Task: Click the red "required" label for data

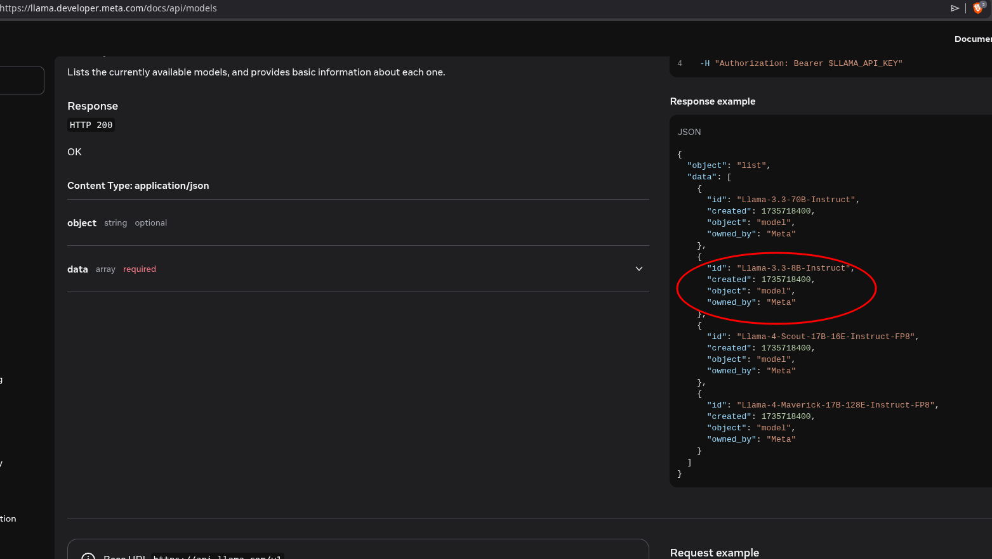Action: pyautogui.click(x=140, y=269)
